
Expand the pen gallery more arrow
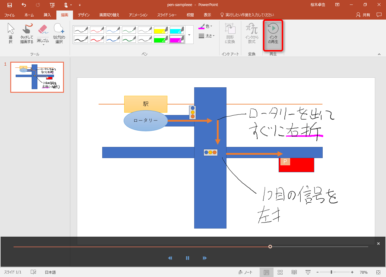(x=189, y=35)
